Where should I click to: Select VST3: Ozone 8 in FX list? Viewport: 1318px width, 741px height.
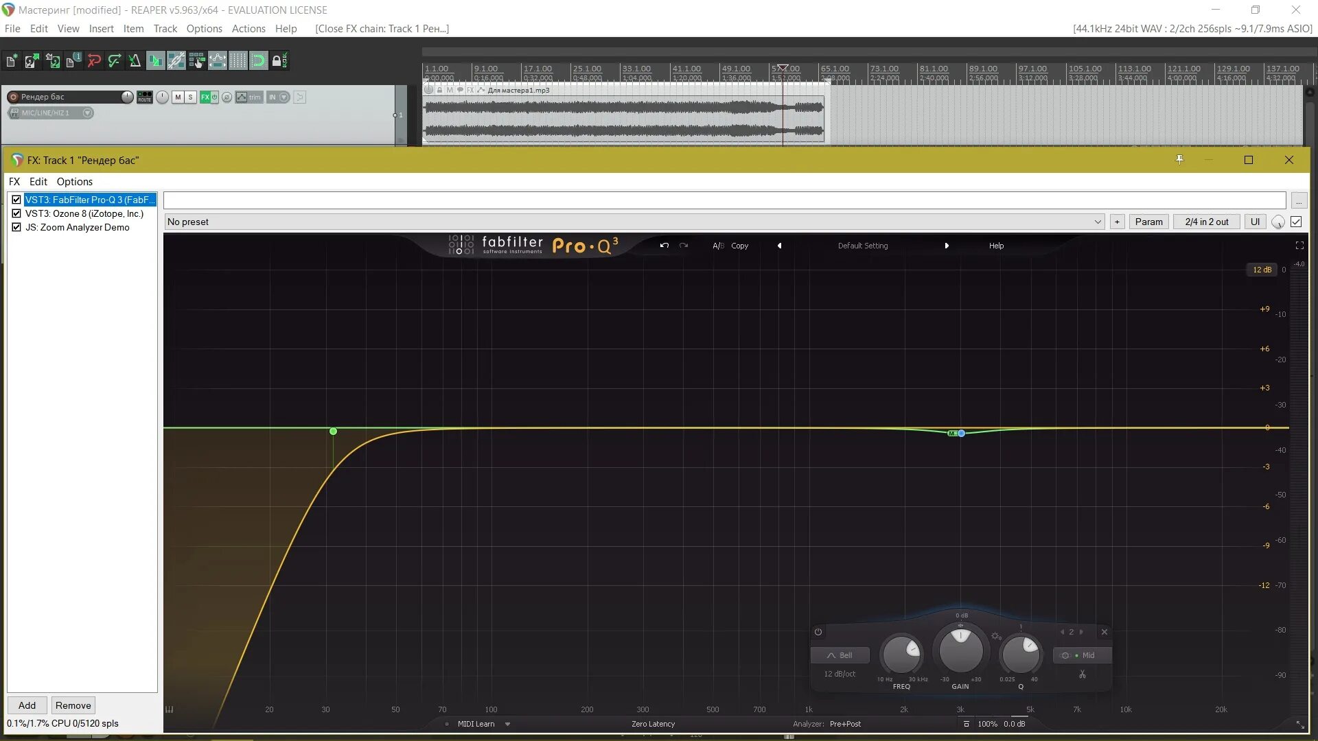(84, 213)
